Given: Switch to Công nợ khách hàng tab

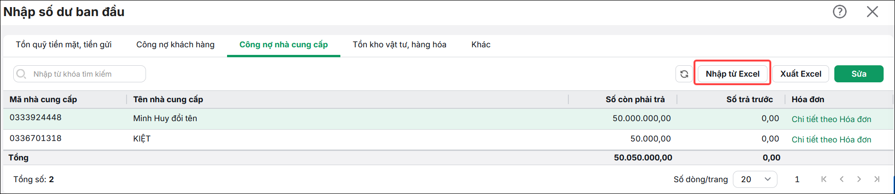Looking at the screenshot, I should click(x=175, y=44).
